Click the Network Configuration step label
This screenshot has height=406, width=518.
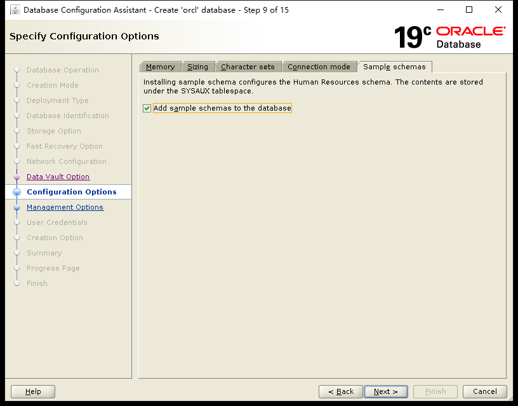point(67,161)
